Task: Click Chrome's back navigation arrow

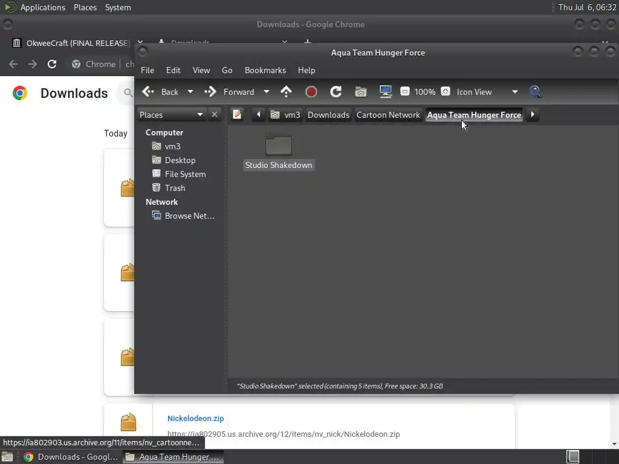Action: (13, 64)
